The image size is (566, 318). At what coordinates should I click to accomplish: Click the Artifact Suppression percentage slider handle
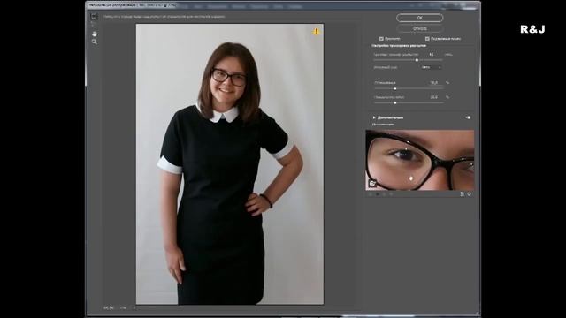395,102
